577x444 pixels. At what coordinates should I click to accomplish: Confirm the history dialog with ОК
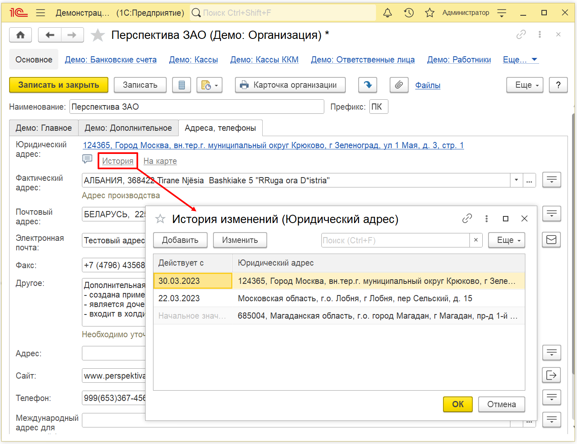[x=458, y=404]
